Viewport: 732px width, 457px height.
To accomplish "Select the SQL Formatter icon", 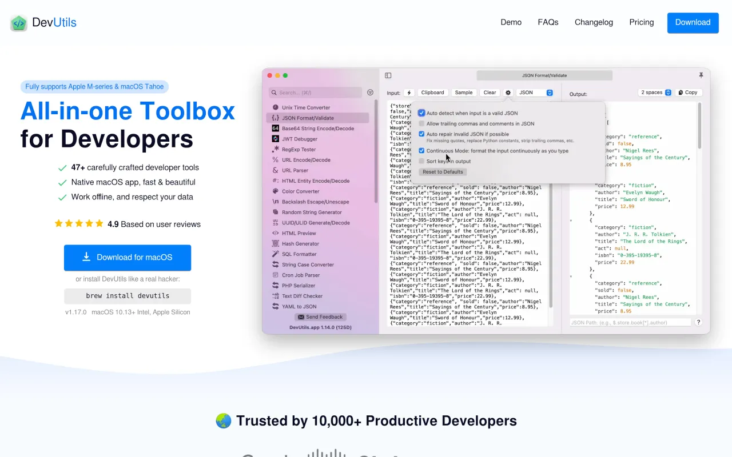I will tap(276, 254).
